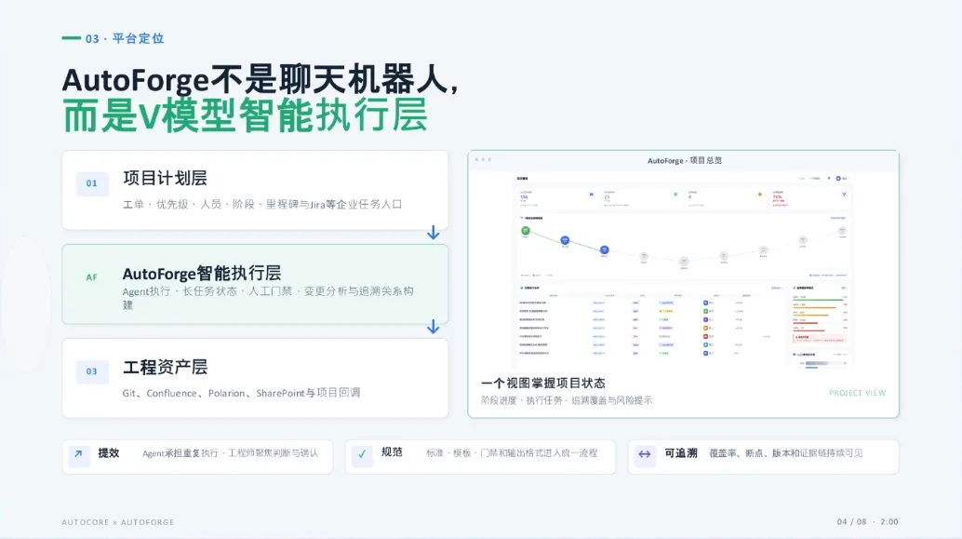Click the AUTOCORE × AUTOFORGE footer text
The width and height of the screenshot is (962, 539).
(x=118, y=522)
